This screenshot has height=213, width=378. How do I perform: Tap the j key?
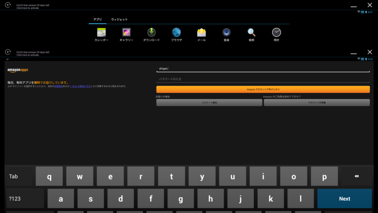click(x=241, y=198)
